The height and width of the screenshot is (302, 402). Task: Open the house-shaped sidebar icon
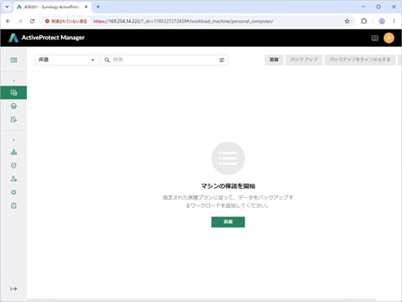pyautogui.click(x=13, y=106)
